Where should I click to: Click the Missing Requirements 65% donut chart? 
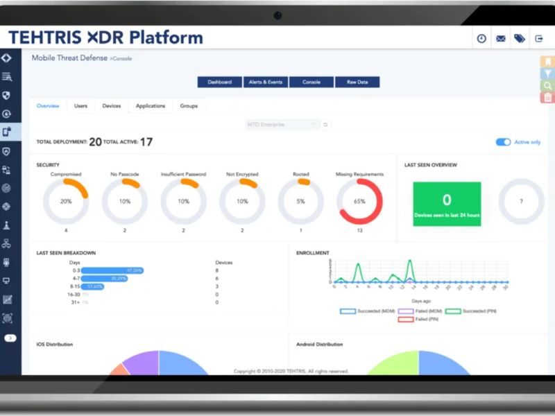(x=359, y=201)
